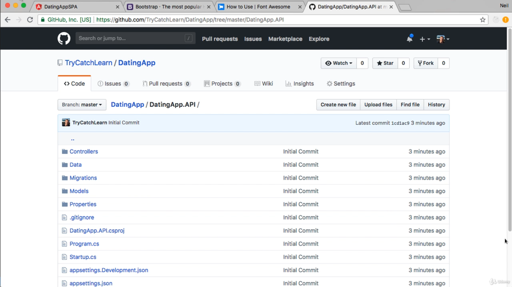Switch to the Issues repo tab

(113, 84)
